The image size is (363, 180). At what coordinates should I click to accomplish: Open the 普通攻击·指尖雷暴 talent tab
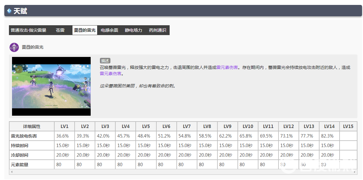[x=28, y=30]
